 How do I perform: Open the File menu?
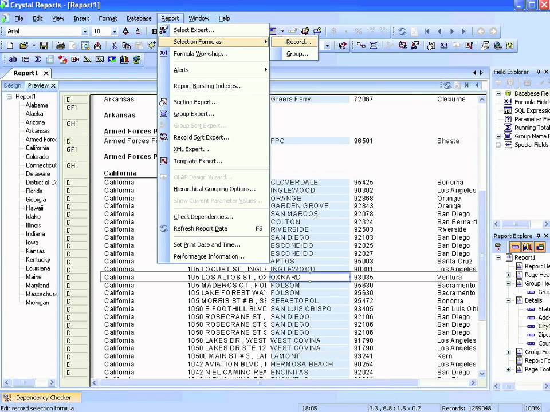[18, 18]
